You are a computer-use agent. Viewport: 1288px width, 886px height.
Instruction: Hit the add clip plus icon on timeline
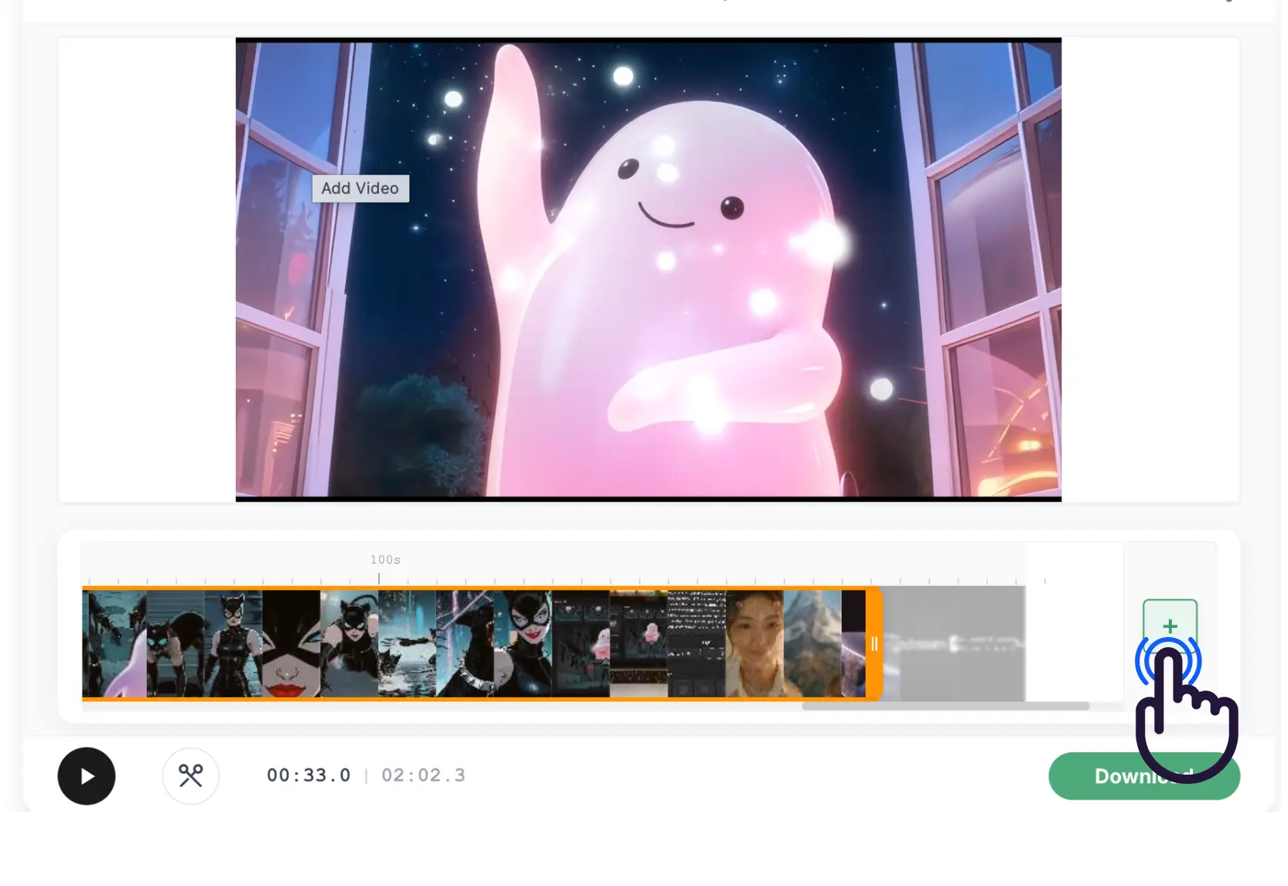pyautogui.click(x=1170, y=626)
